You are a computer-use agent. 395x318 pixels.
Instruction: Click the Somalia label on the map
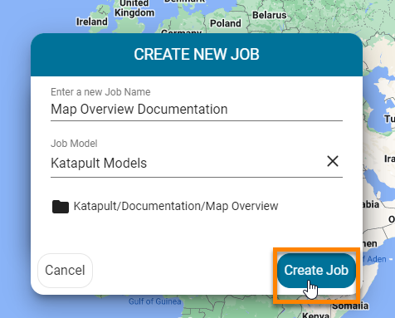350,306
